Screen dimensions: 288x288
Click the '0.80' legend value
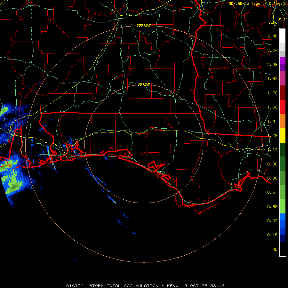pos(272,178)
